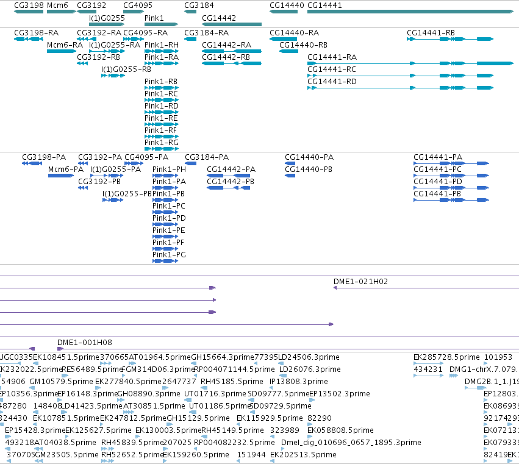Open the CG3184 gene label
The width and height of the screenshot is (519, 464).
click(x=199, y=5)
